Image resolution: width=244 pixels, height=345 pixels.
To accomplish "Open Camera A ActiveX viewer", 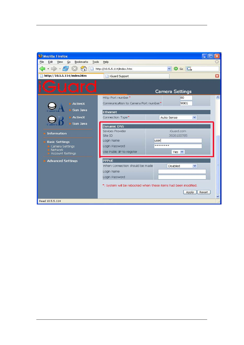I will click(79, 104).
